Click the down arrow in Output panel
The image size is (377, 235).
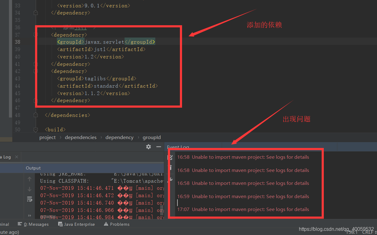pyautogui.click(x=30, y=189)
